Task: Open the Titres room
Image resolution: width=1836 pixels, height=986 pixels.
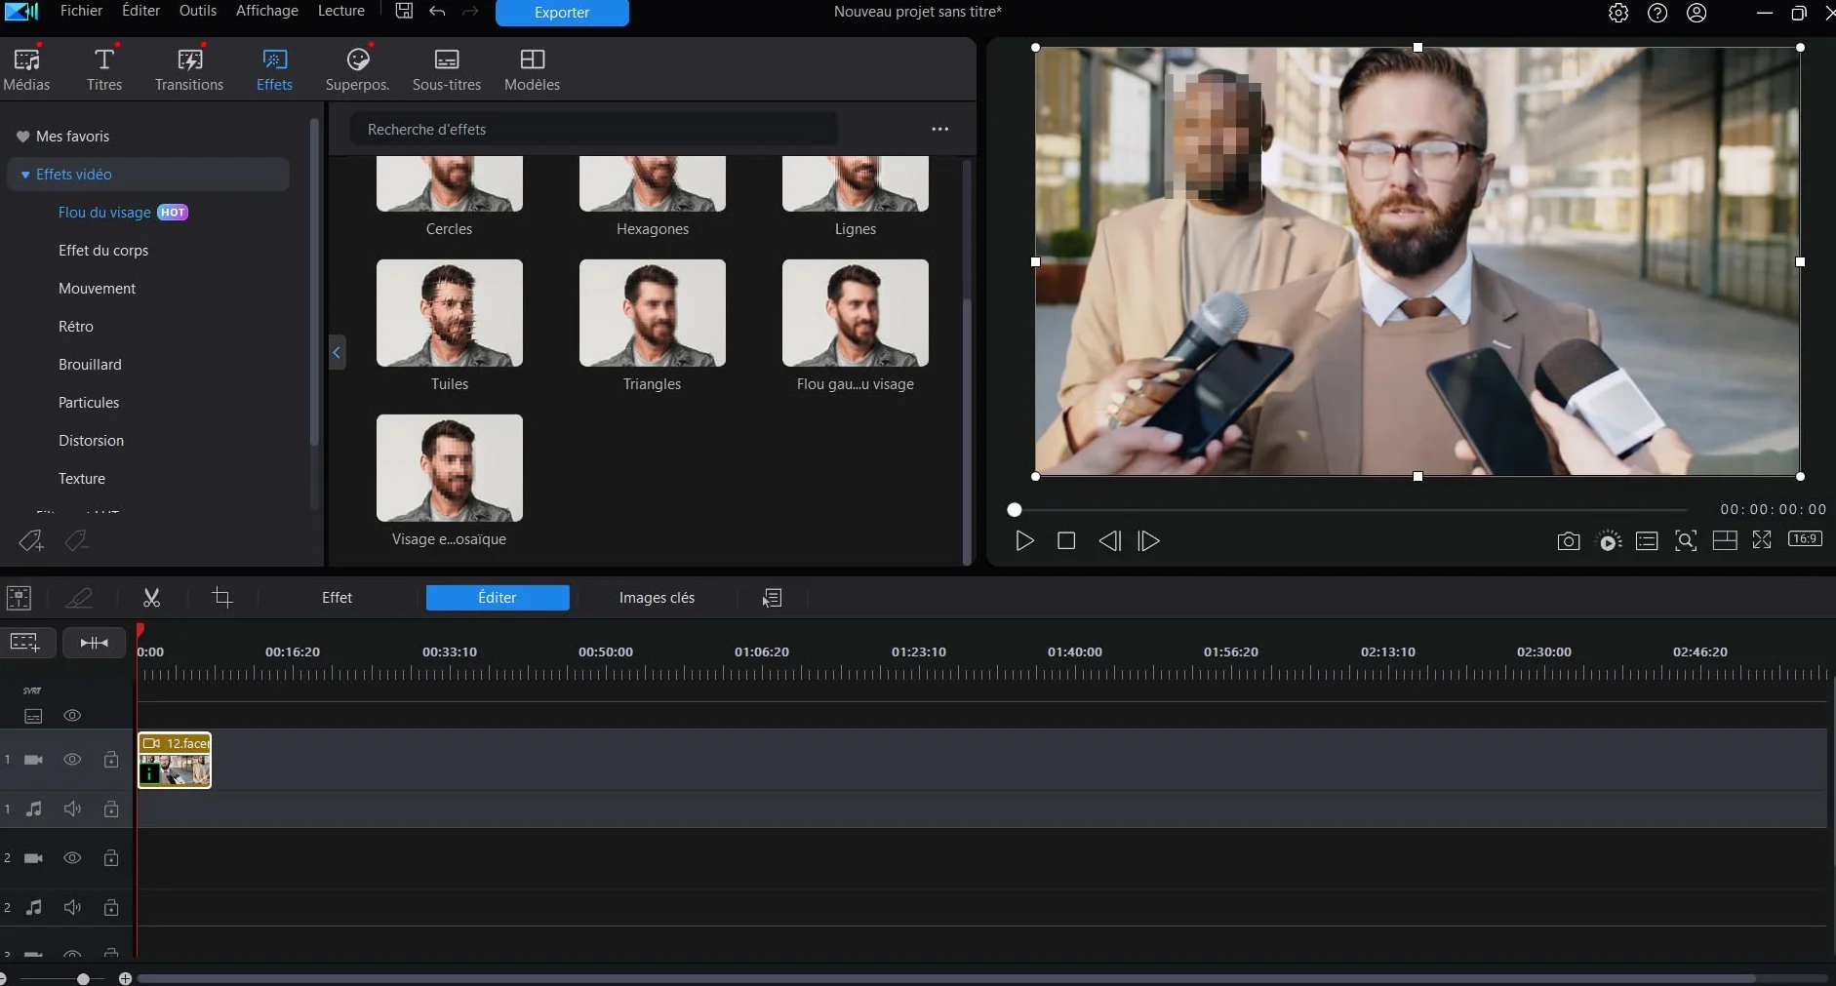Action: coord(104,69)
